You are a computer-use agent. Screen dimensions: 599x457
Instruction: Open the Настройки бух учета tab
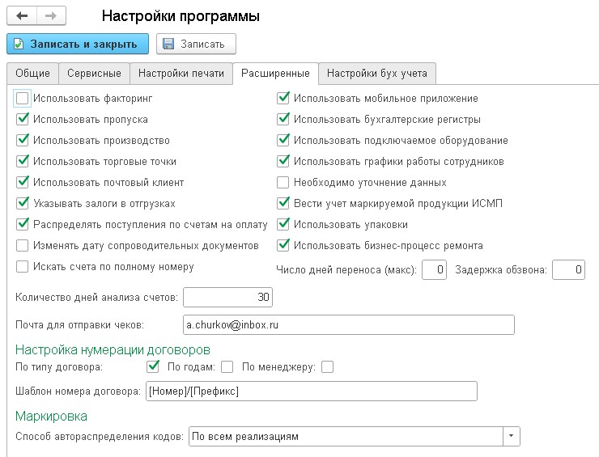pos(378,74)
